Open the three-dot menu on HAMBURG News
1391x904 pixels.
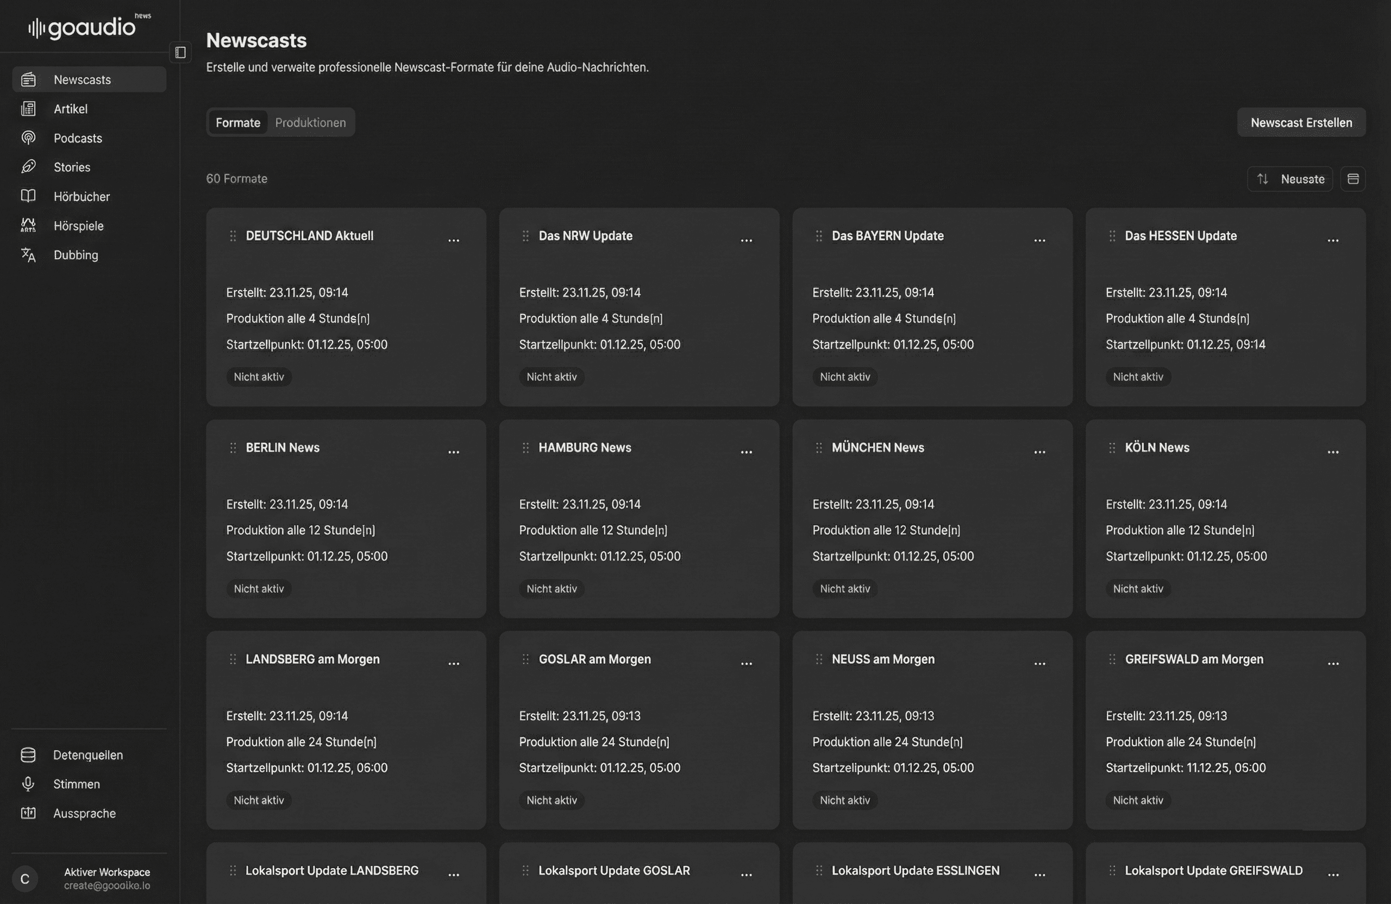coord(747,453)
